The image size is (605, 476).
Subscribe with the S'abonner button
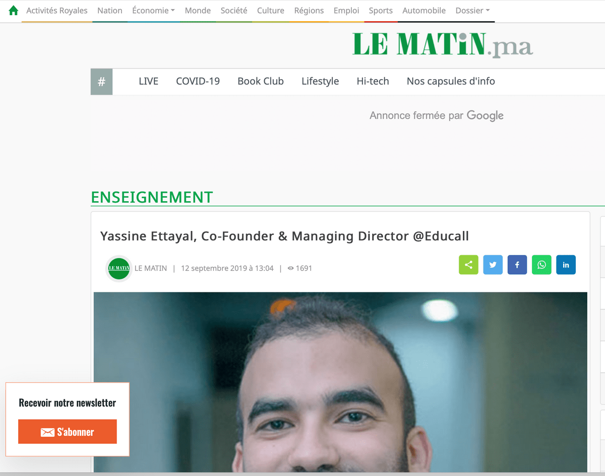(68, 432)
